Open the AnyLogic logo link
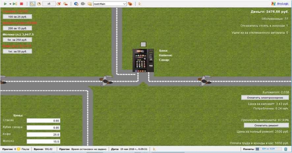Image resolution: width=292 pixels, height=153 pixels. coord(280,4)
